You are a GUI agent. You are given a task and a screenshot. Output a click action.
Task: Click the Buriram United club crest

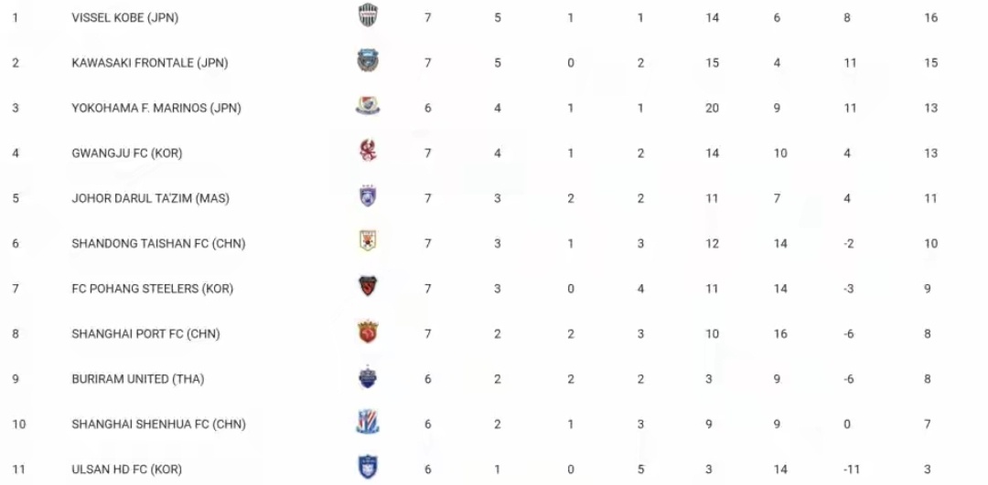click(x=368, y=378)
